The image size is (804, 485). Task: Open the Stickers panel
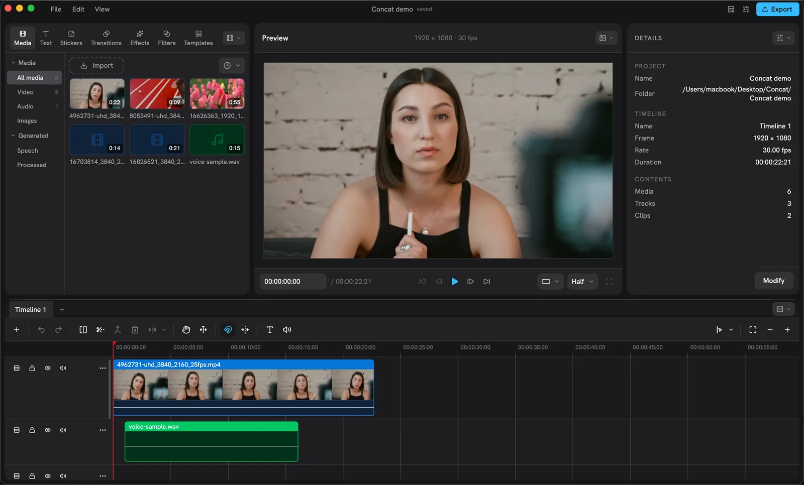pos(71,38)
